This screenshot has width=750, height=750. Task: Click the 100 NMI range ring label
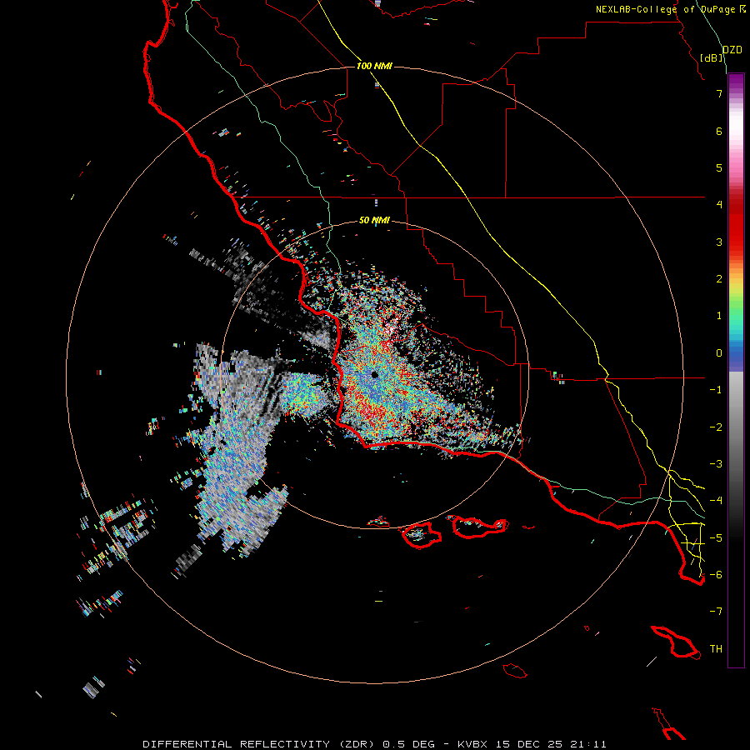pos(374,66)
